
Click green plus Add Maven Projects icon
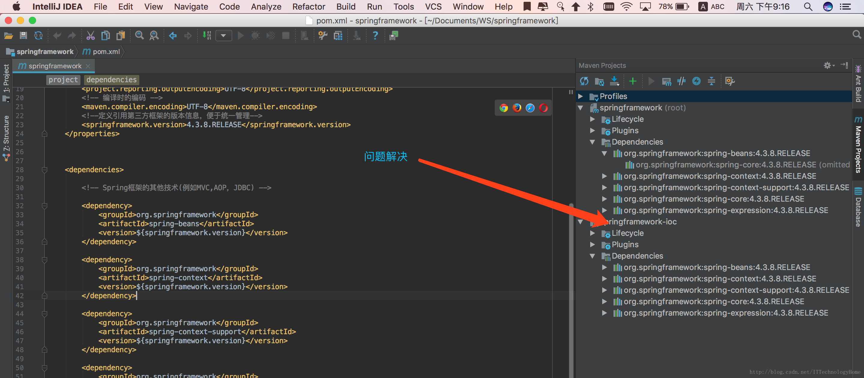coord(633,81)
